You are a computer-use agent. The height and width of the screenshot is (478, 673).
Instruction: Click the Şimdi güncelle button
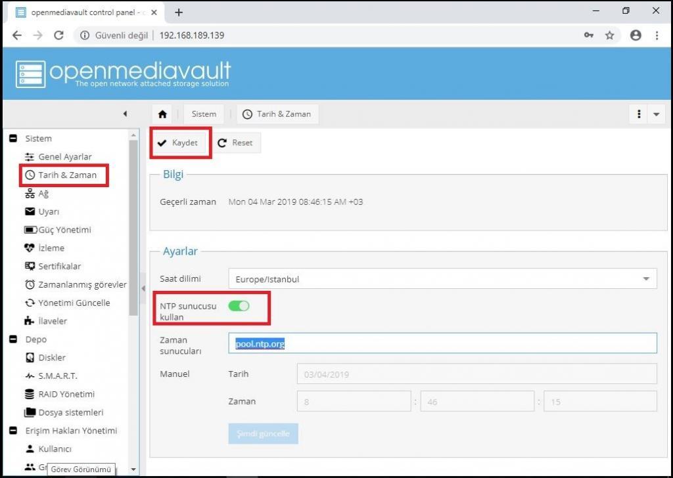(x=263, y=433)
